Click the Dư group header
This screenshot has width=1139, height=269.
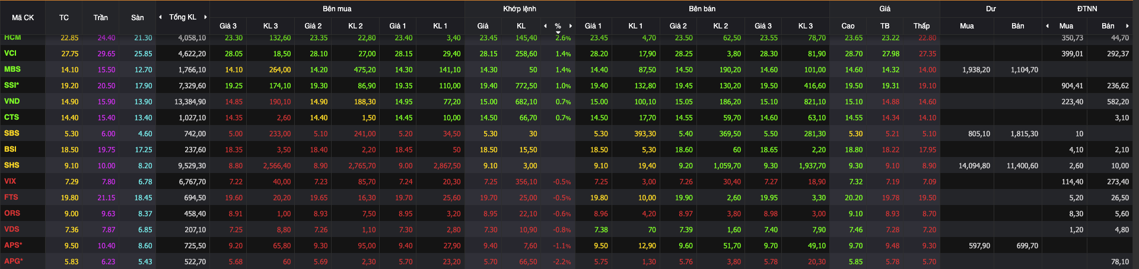991,9
